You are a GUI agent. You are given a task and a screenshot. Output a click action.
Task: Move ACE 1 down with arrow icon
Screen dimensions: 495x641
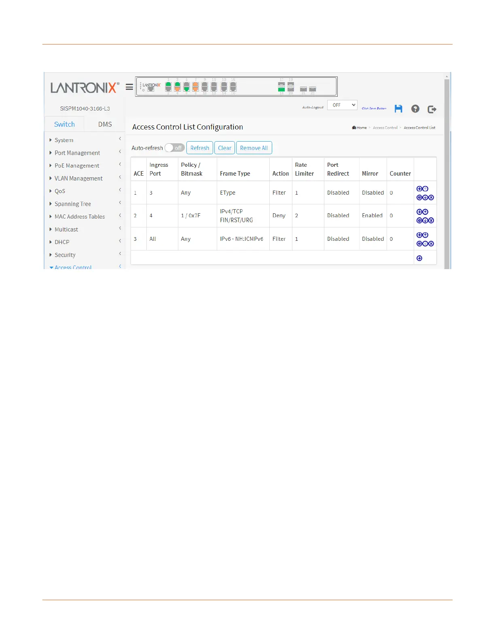point(425,197)
